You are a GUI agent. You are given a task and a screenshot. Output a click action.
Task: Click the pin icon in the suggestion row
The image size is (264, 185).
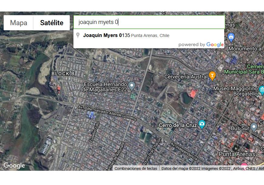(x=78, y=35)
